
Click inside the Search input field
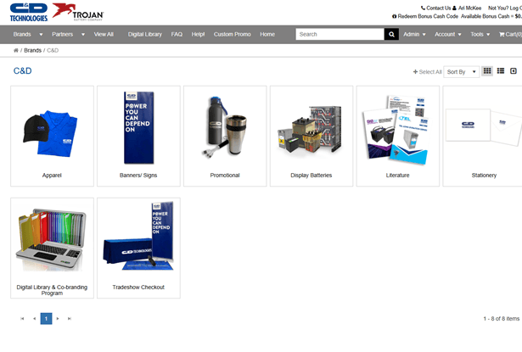point(340,34)
